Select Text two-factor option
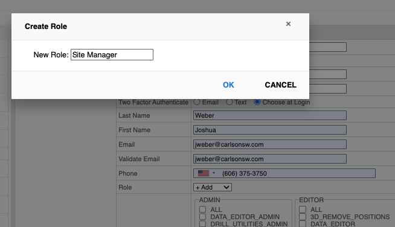Viewport: 395px width, 227px height. (x=230, y=102)
